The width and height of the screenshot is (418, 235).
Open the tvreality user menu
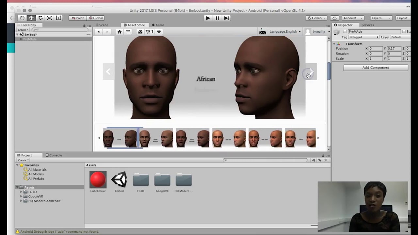[317, 32]
